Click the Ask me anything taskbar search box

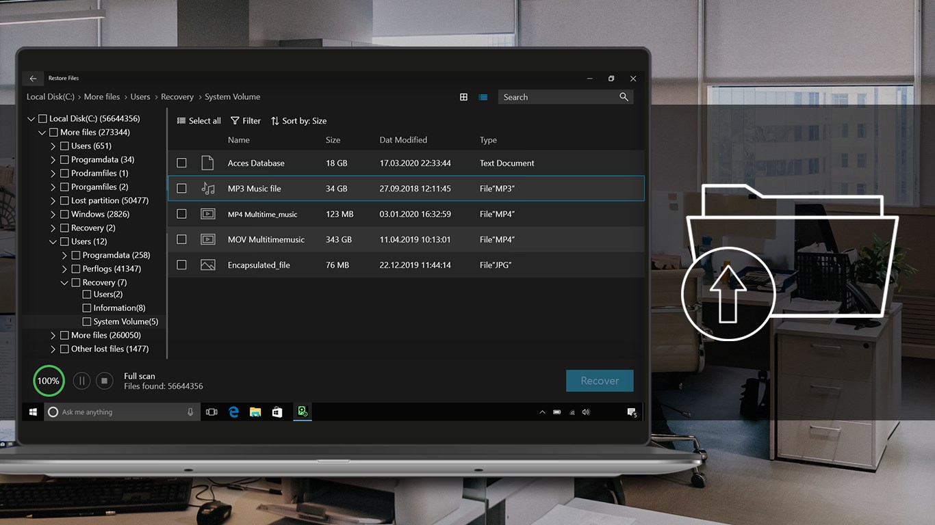[123, 412]
